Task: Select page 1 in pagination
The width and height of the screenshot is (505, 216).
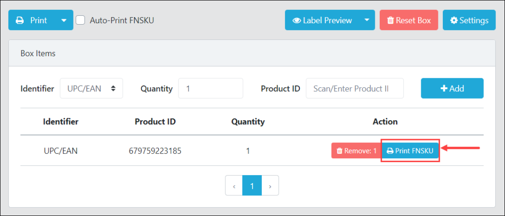Action: 252,186
